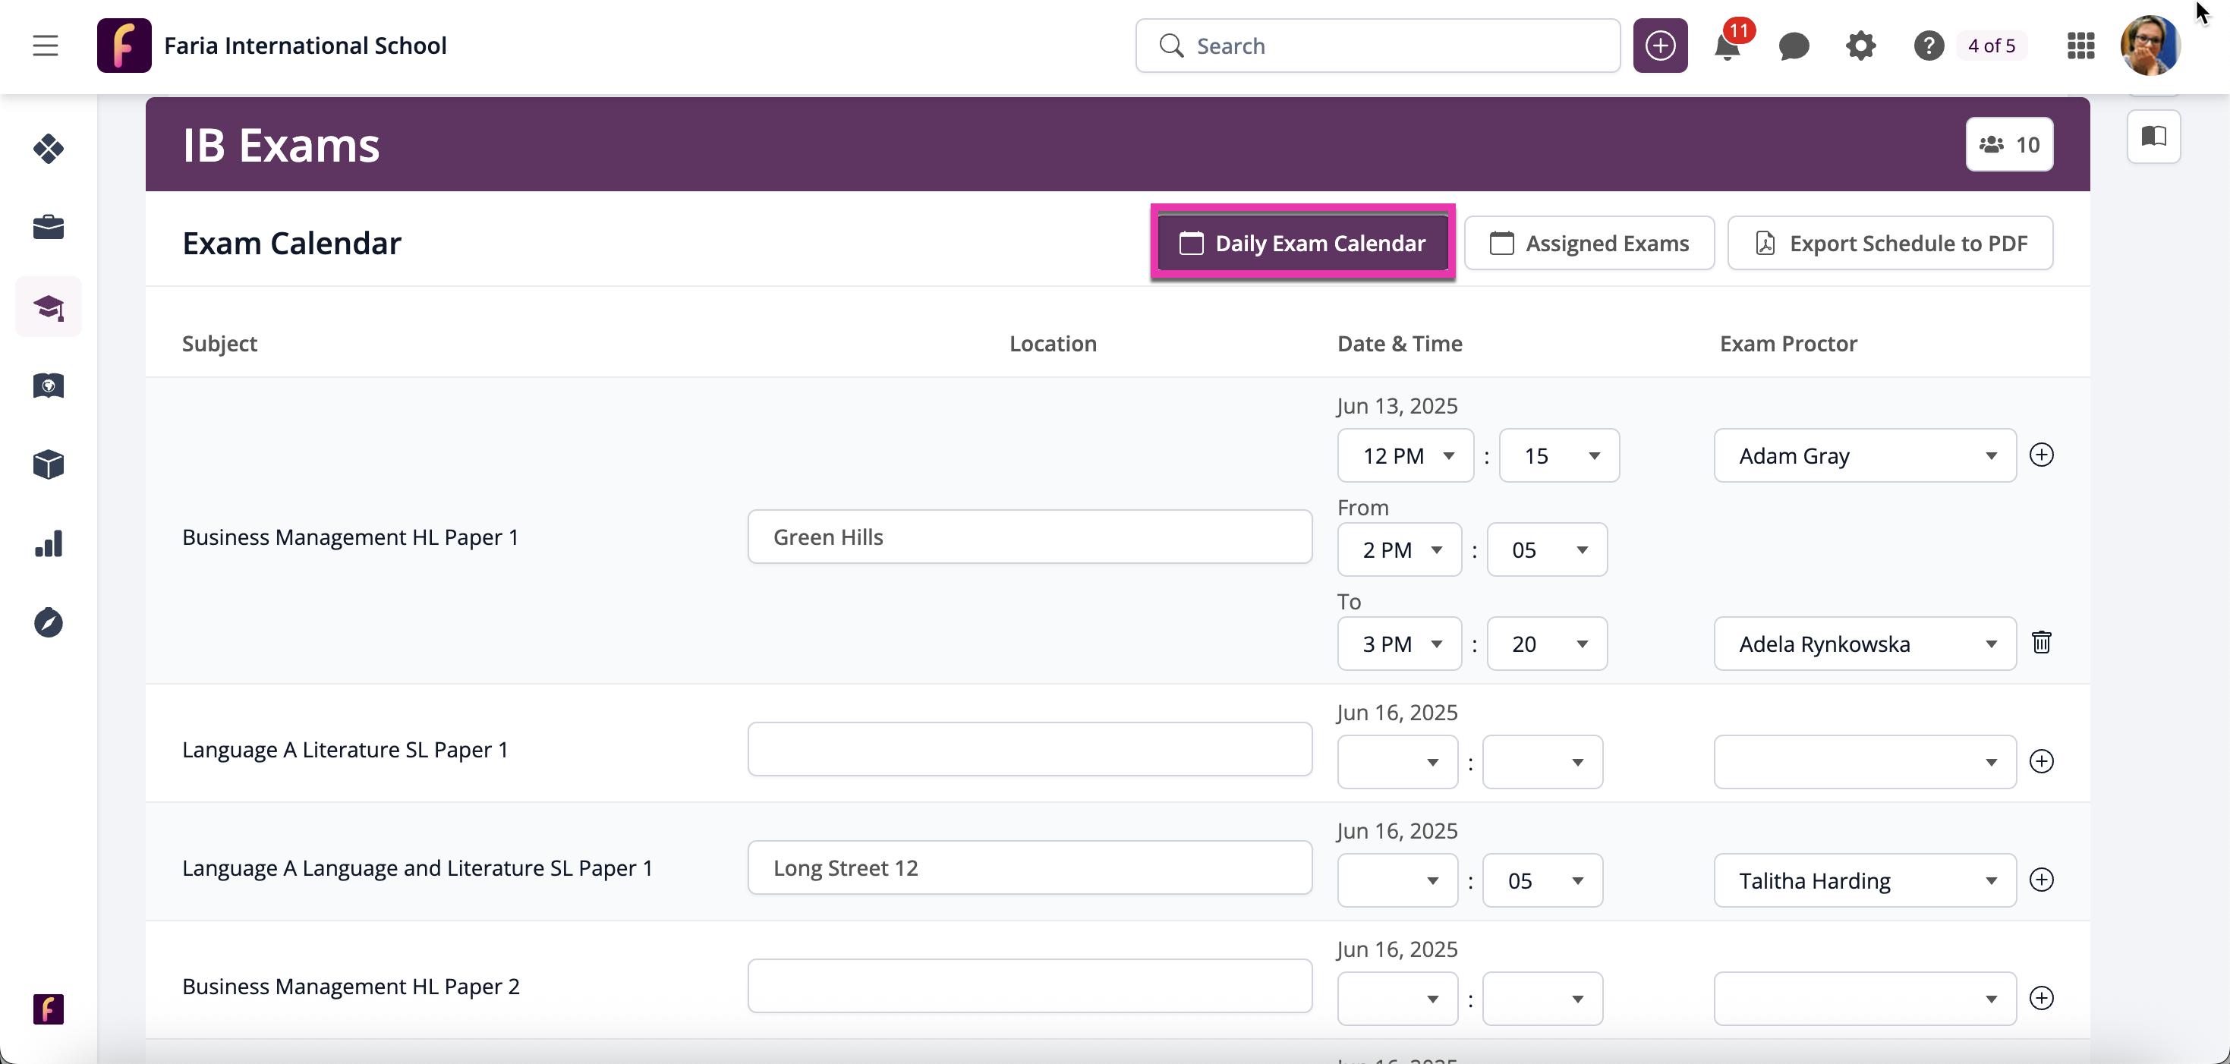Open the briefcase icon in left sidebar
The image size is (2230, 1064).
49,227
